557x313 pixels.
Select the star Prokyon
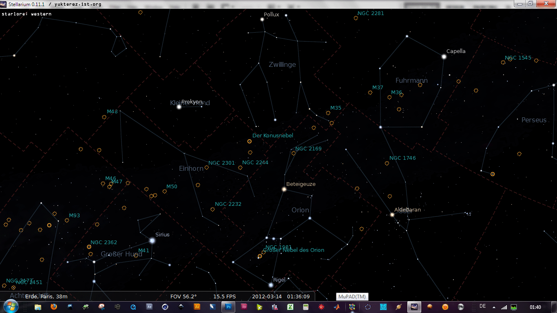(179, 107)
